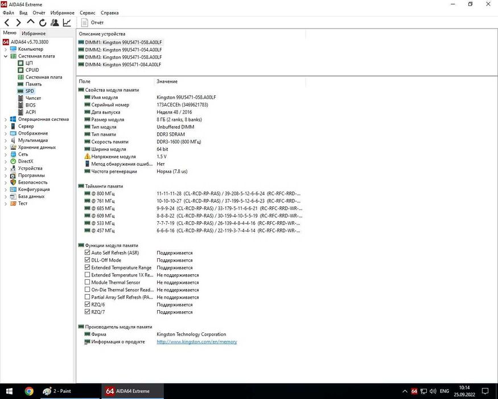Screen dimensions: 498x399
Task: Open Google Chrome from the taskbar
Action: click(x=29, y=391)
